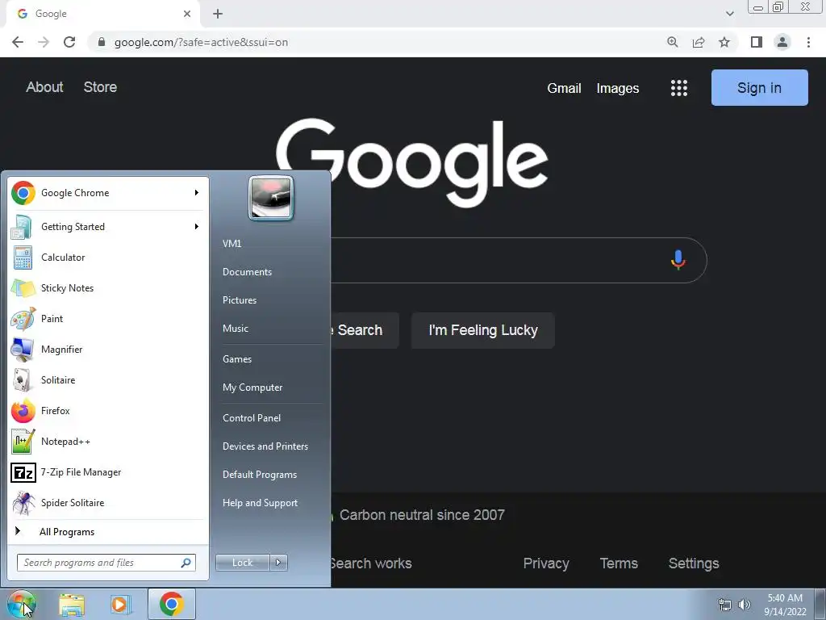This screenshot has height=620, width=826.
Task: Bookmark this tab with star icon
Action: [x=724, y=42]
